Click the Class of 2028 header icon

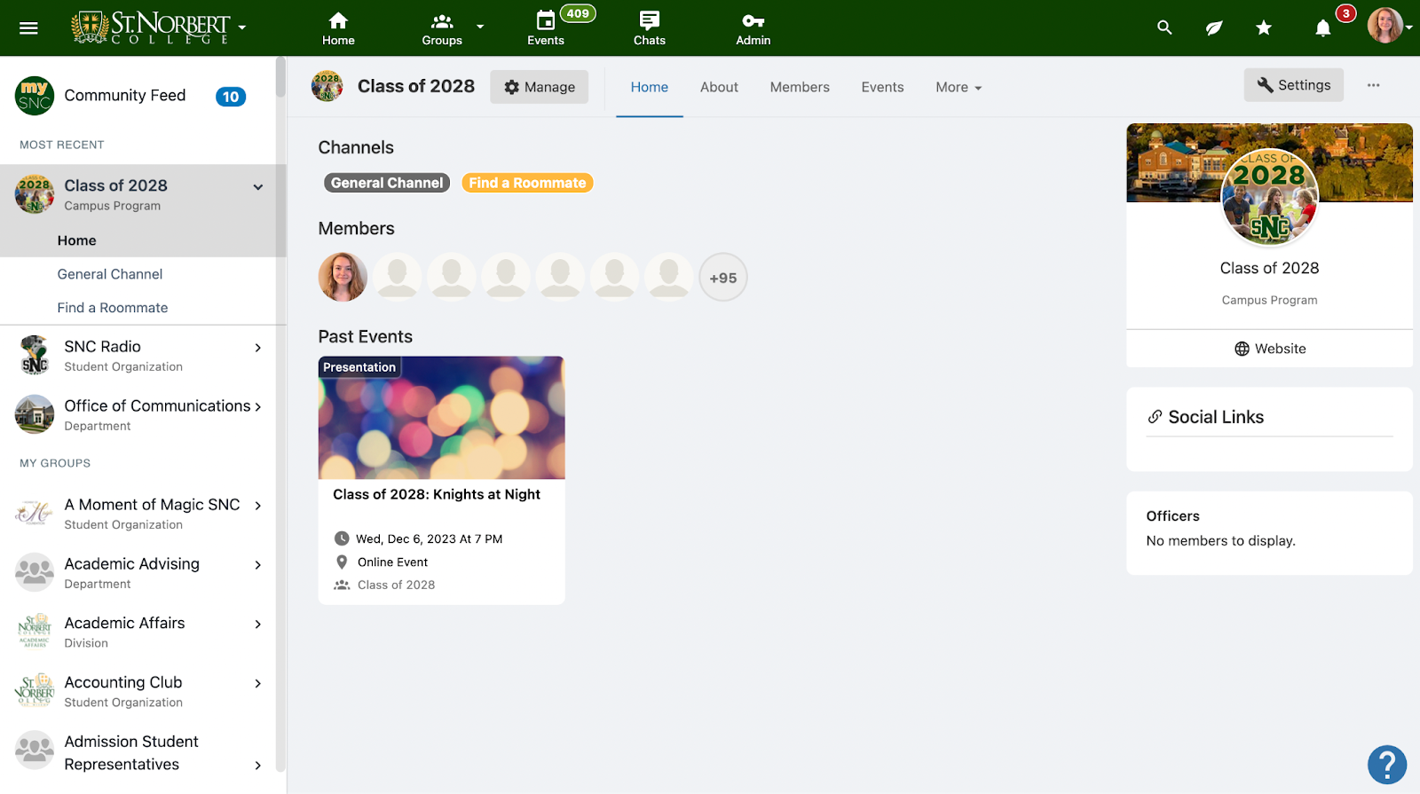pos(327,86)
